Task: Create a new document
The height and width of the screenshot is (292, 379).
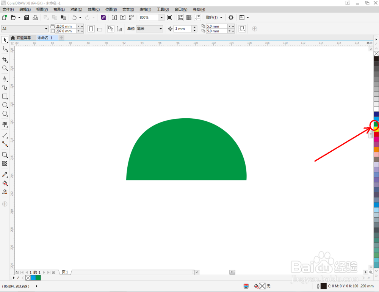Action: [5, 17]
